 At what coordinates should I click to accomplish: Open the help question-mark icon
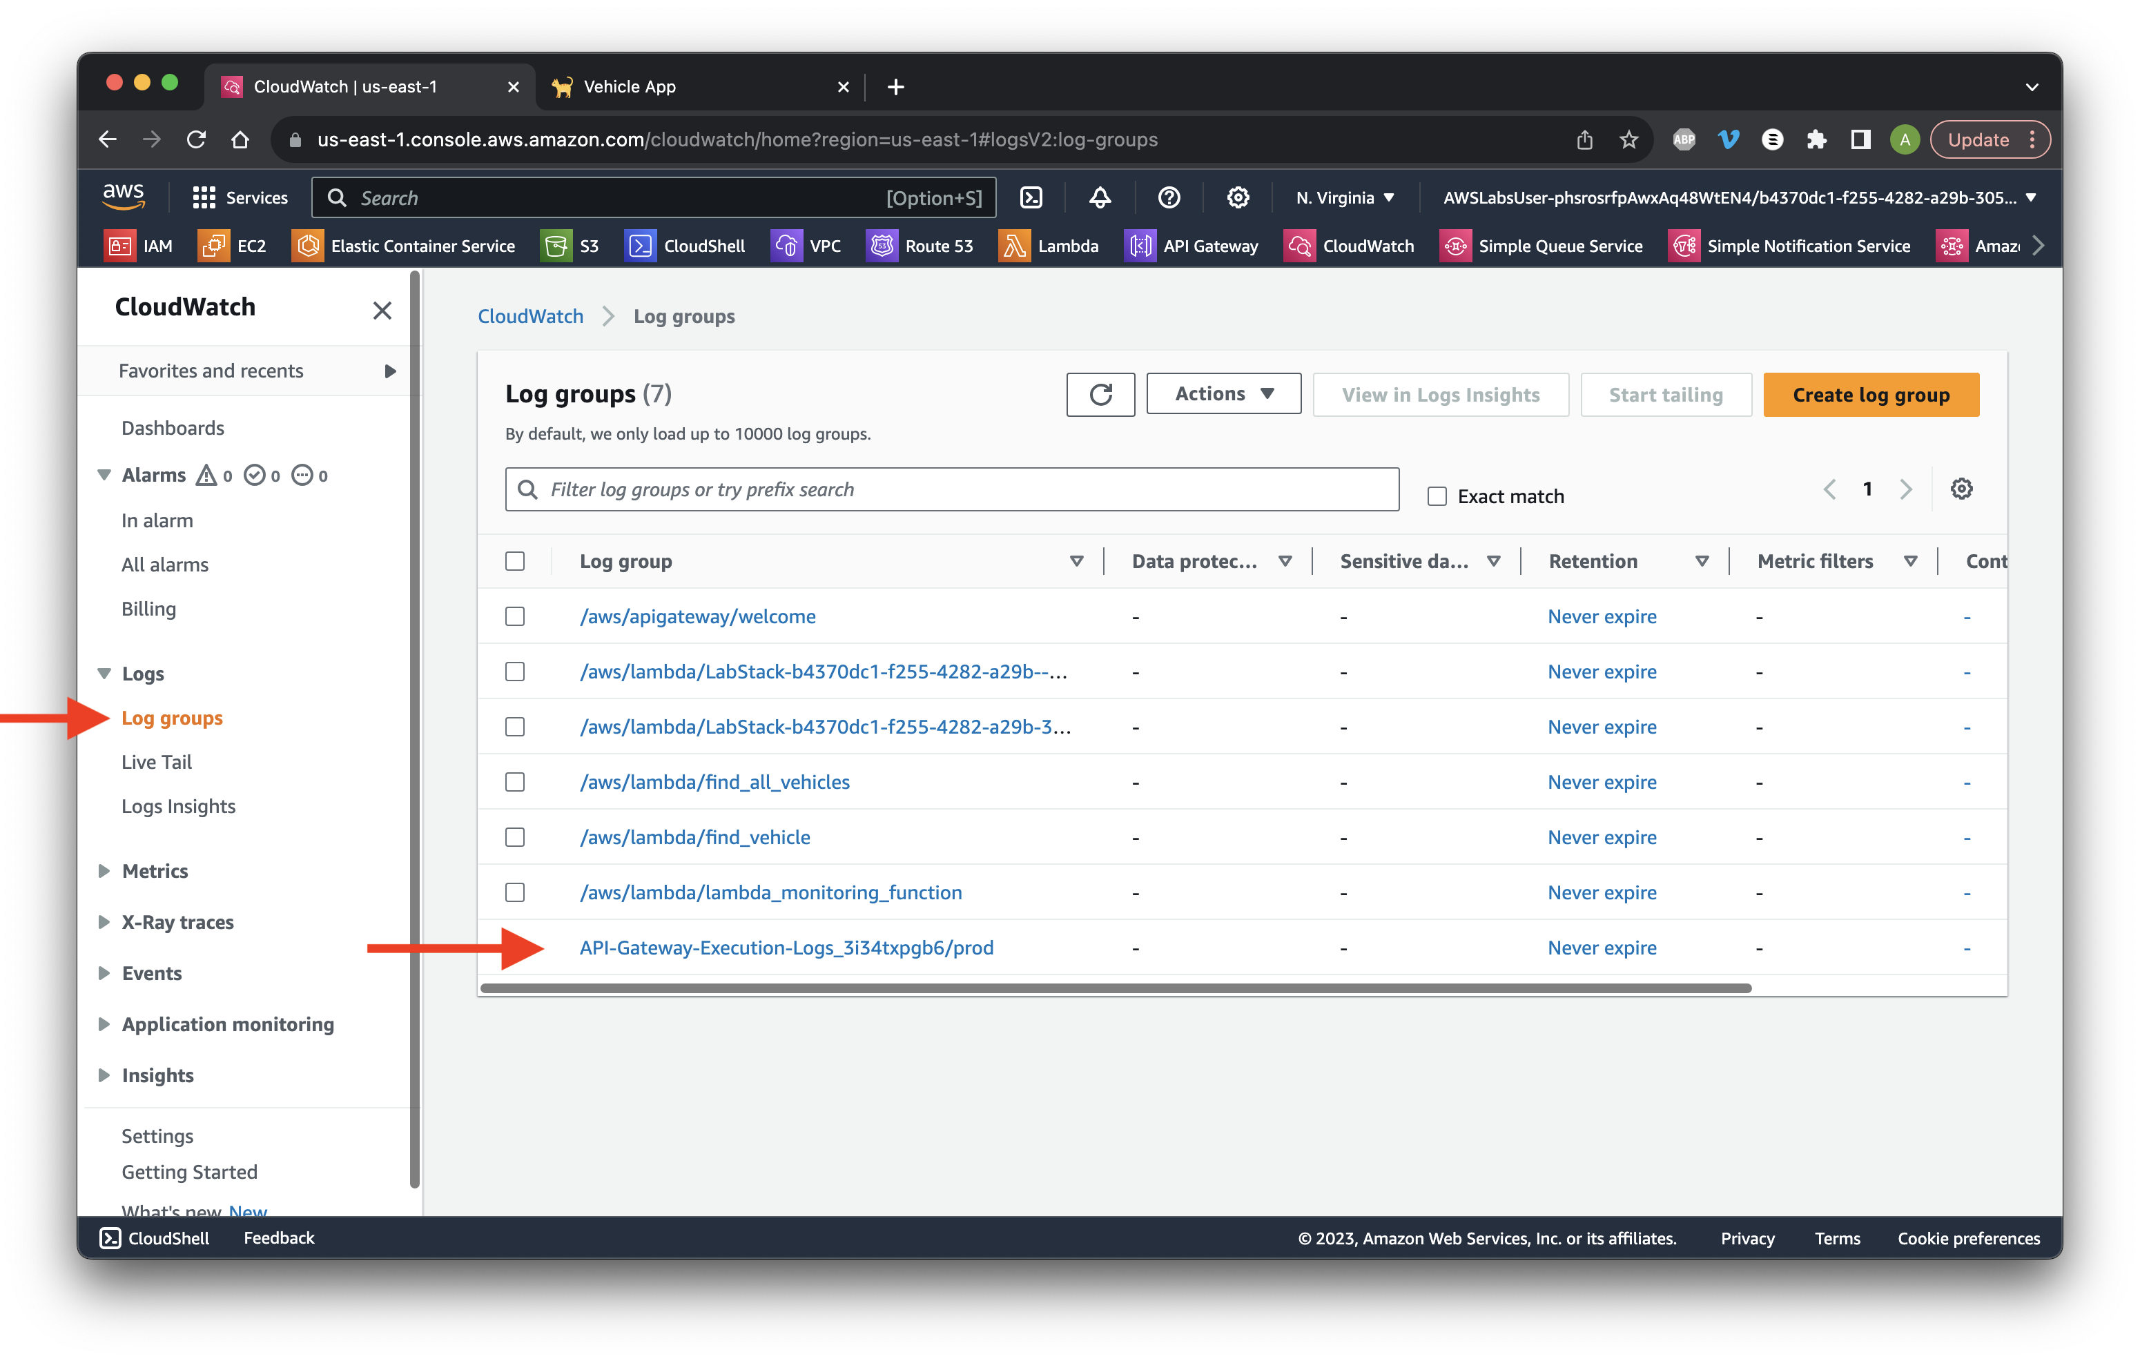pyautogui.click(x=1169, y=197)
